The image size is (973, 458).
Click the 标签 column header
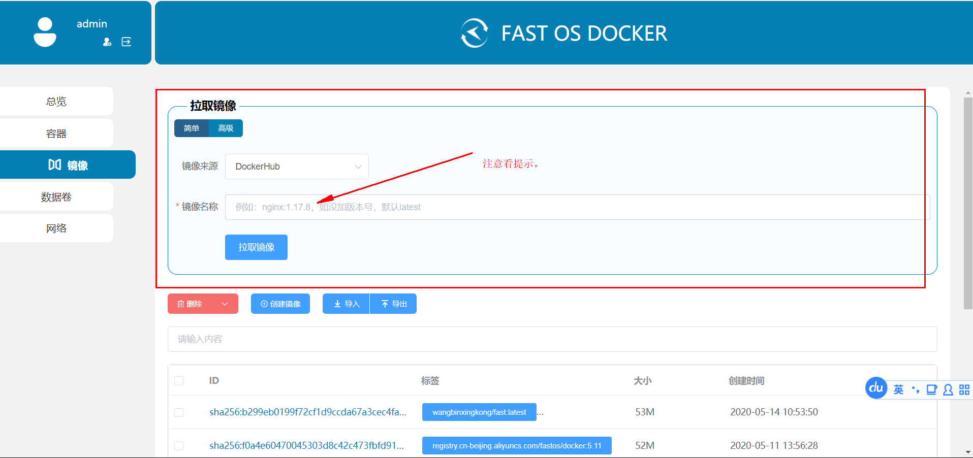pyautogui.click(x=430, y=381)
